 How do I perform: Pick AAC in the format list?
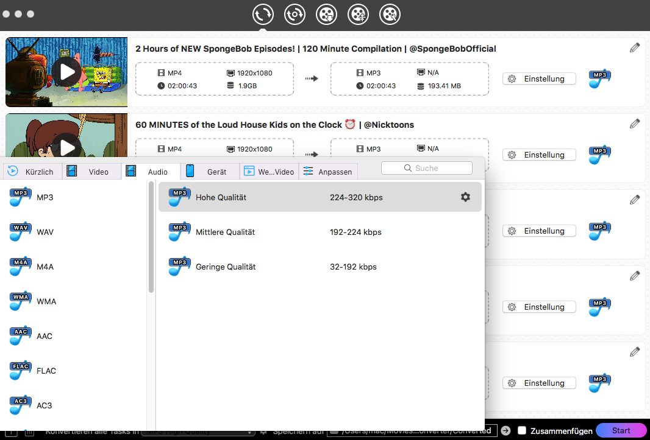pyautogui.click(x=74, y=336)
